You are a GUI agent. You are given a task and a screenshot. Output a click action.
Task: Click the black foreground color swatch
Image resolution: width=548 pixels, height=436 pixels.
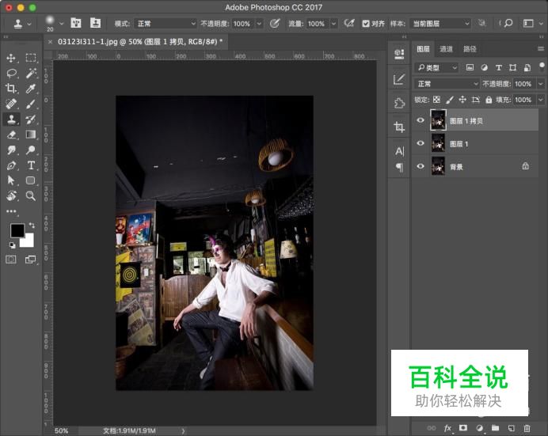(17, 230)
